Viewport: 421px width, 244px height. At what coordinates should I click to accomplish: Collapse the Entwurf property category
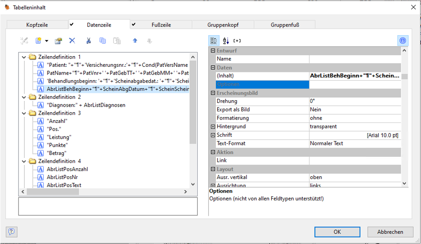click(x=213, y=51)
